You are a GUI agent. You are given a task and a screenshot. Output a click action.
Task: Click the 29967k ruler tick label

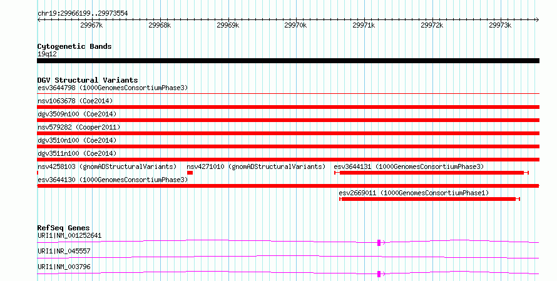[91, 25]
